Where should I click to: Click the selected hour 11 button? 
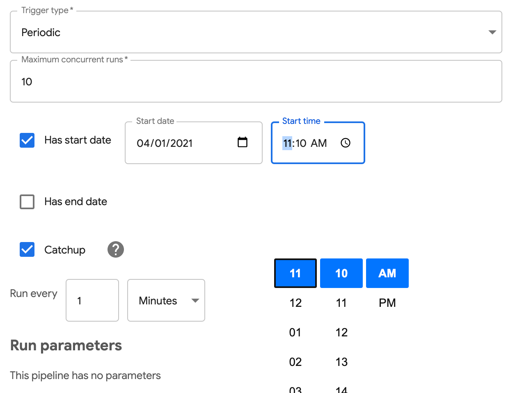(x=295, y=273)
